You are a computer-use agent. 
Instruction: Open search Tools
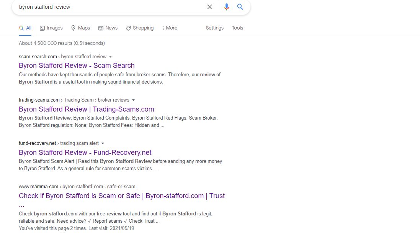[x=237, y=28]
